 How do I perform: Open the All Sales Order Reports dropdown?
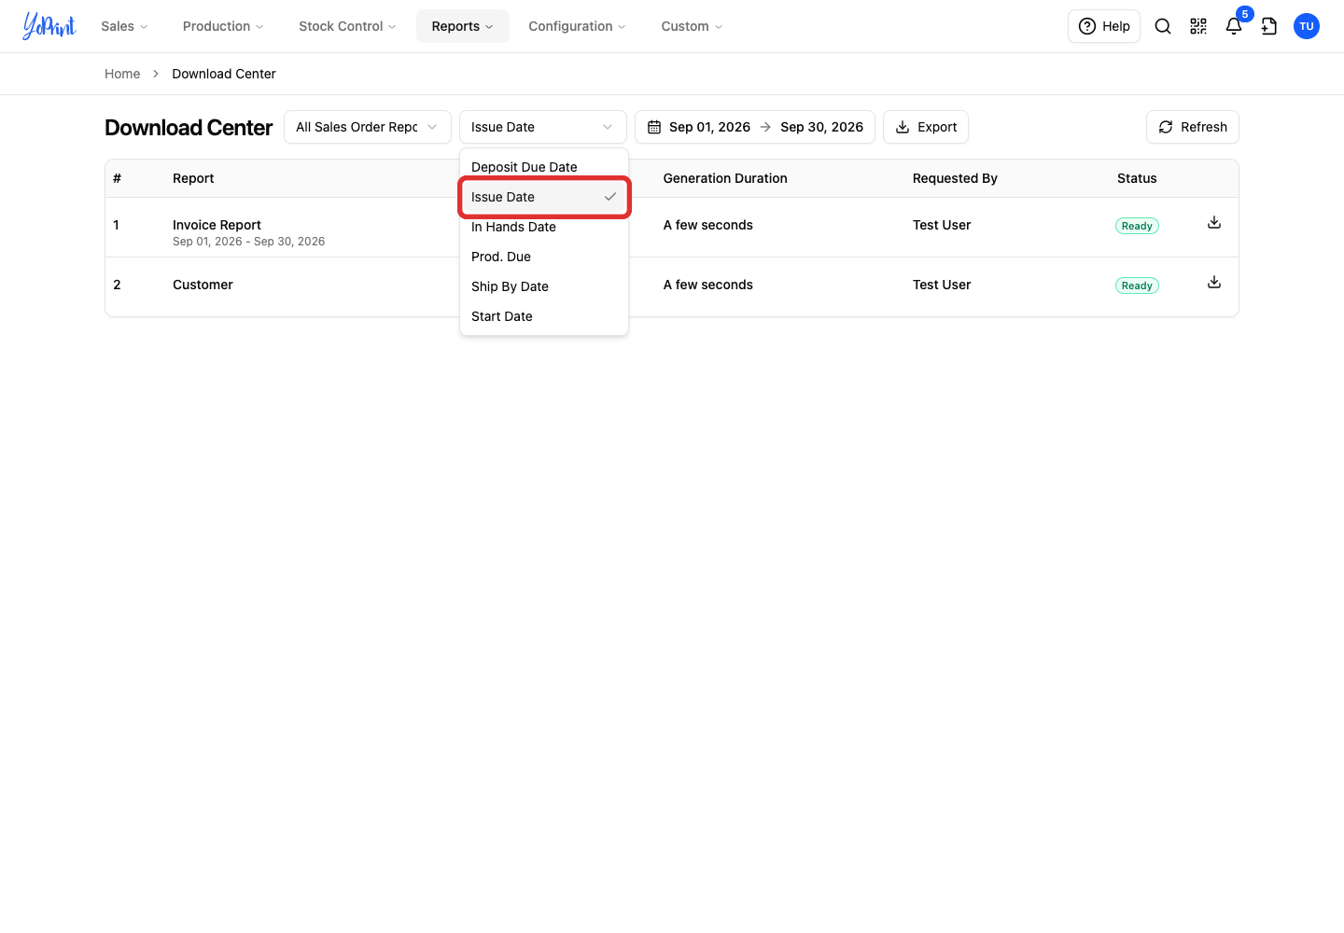pos(368,127)
